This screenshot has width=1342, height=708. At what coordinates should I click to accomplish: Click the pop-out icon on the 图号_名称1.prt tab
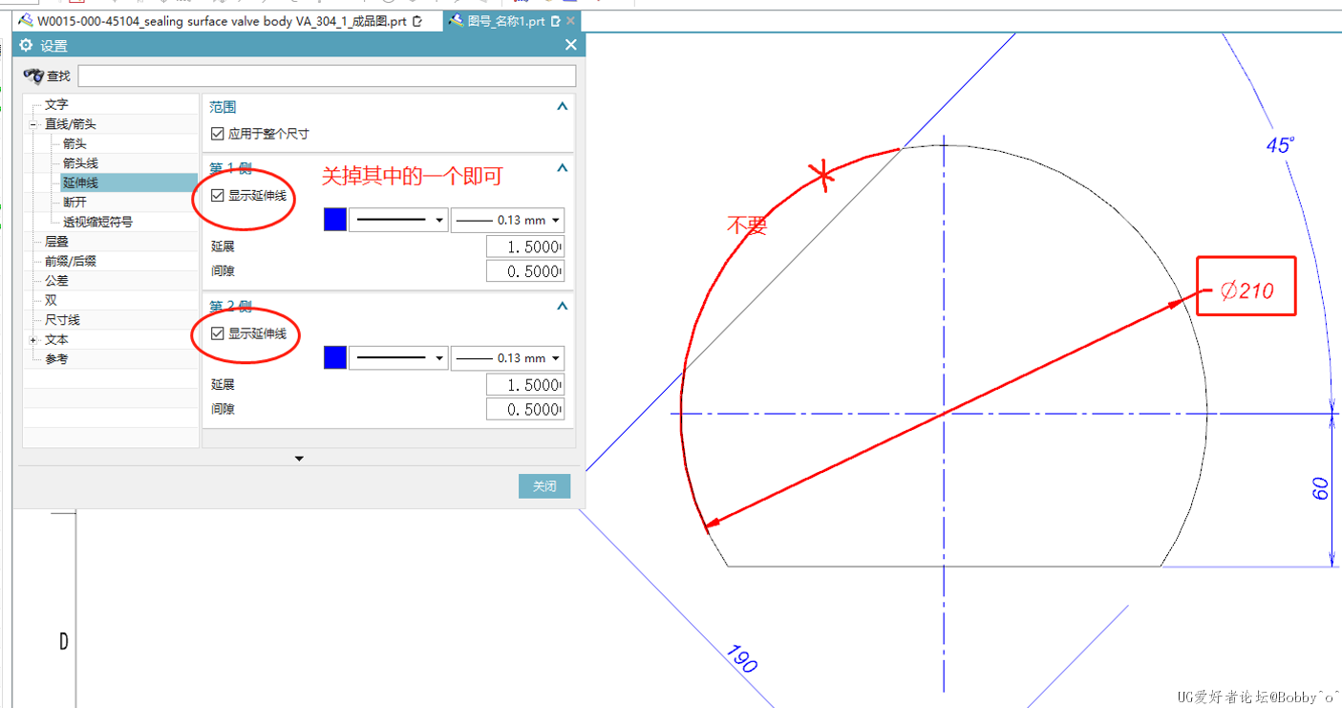tap(556, 20)
